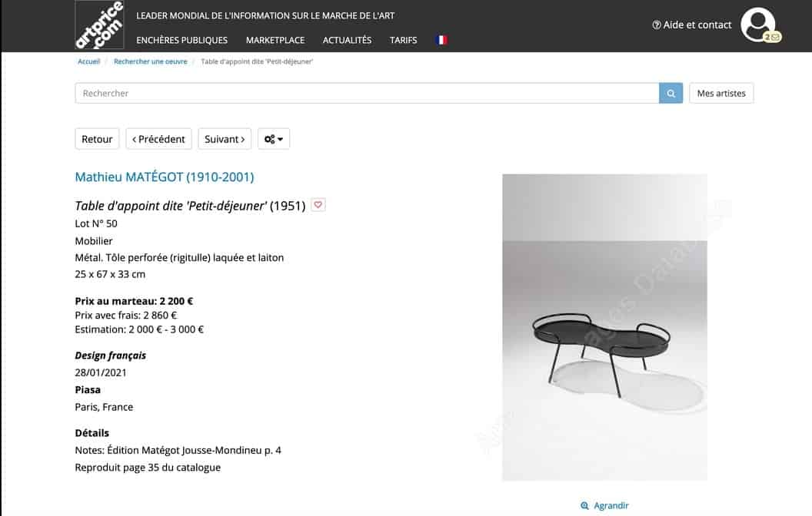
Task: Open the messages envelope badge
Action: click(x=773, y=37)
